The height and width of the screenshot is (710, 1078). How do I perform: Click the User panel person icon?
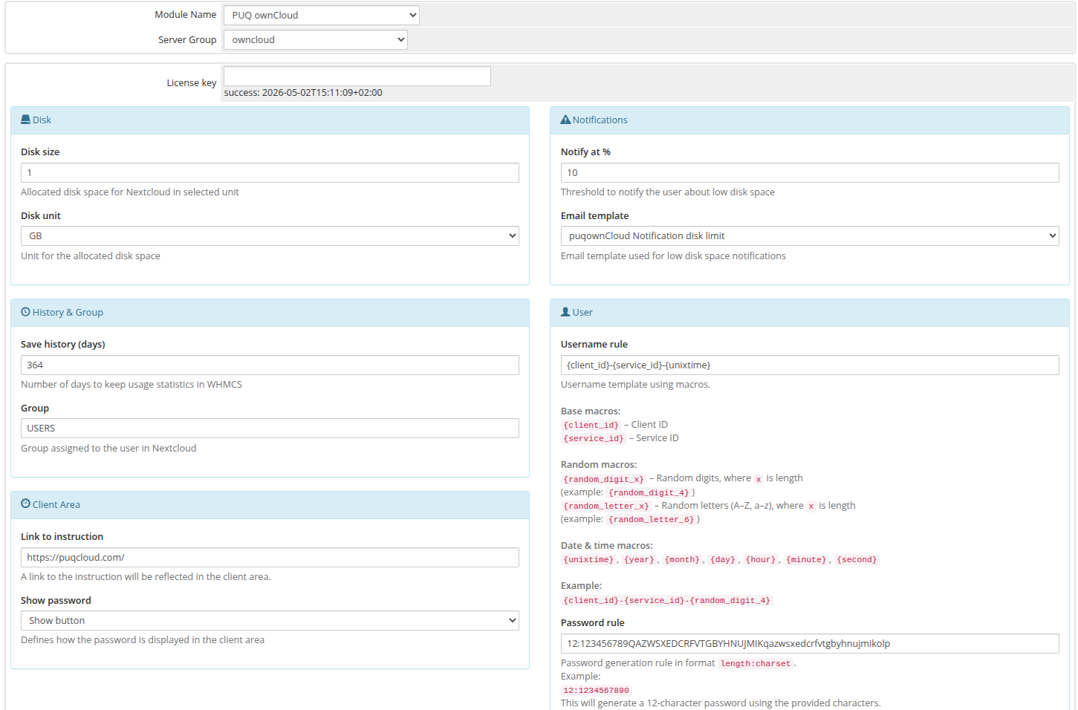click(566, 312)
